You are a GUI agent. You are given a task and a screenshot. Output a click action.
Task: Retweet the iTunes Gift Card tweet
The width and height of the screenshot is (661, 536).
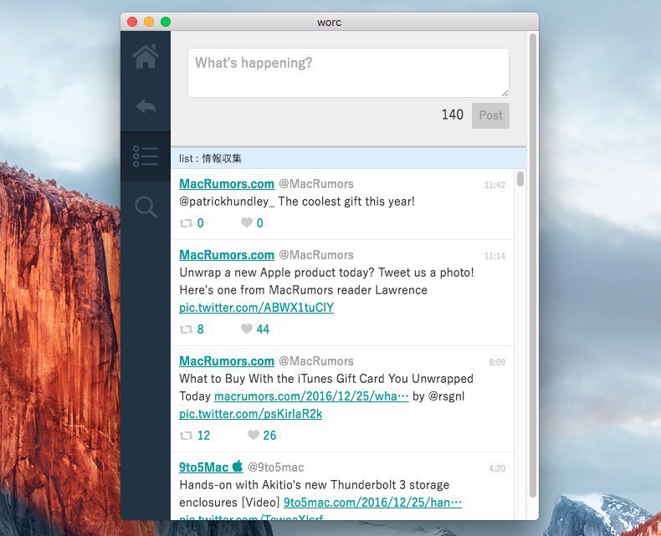[x=186, y=436]
